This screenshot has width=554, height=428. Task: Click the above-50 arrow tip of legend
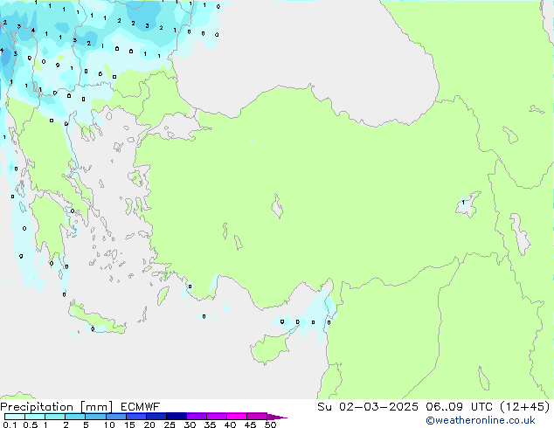pyautogui.click(x=277, y=417)
